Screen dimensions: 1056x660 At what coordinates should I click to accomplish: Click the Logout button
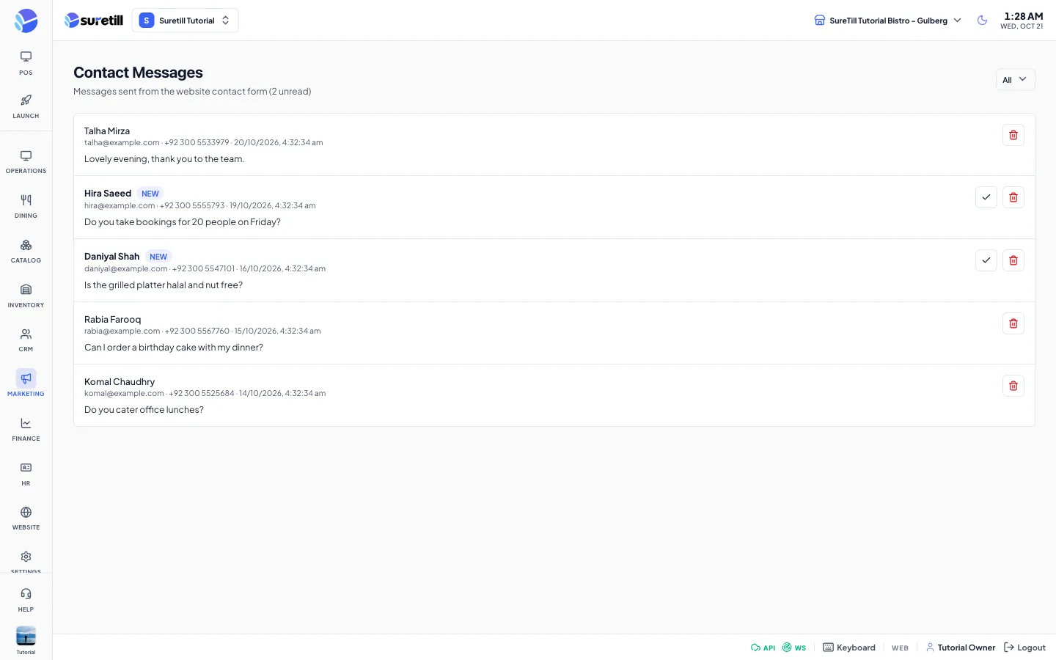(1024, 648)
